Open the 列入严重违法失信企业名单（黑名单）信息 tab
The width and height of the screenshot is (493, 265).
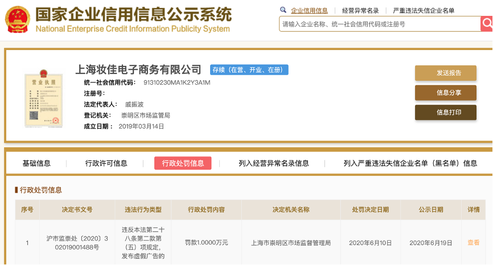[410, 163]
